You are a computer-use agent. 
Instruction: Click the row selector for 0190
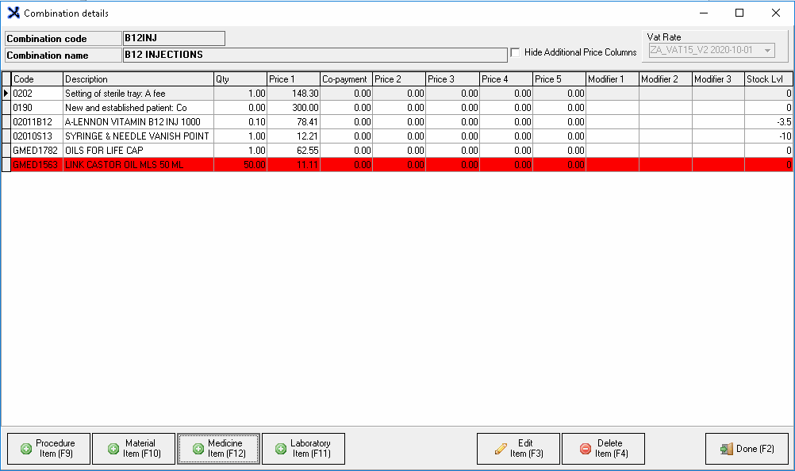[x=6, y=107]
